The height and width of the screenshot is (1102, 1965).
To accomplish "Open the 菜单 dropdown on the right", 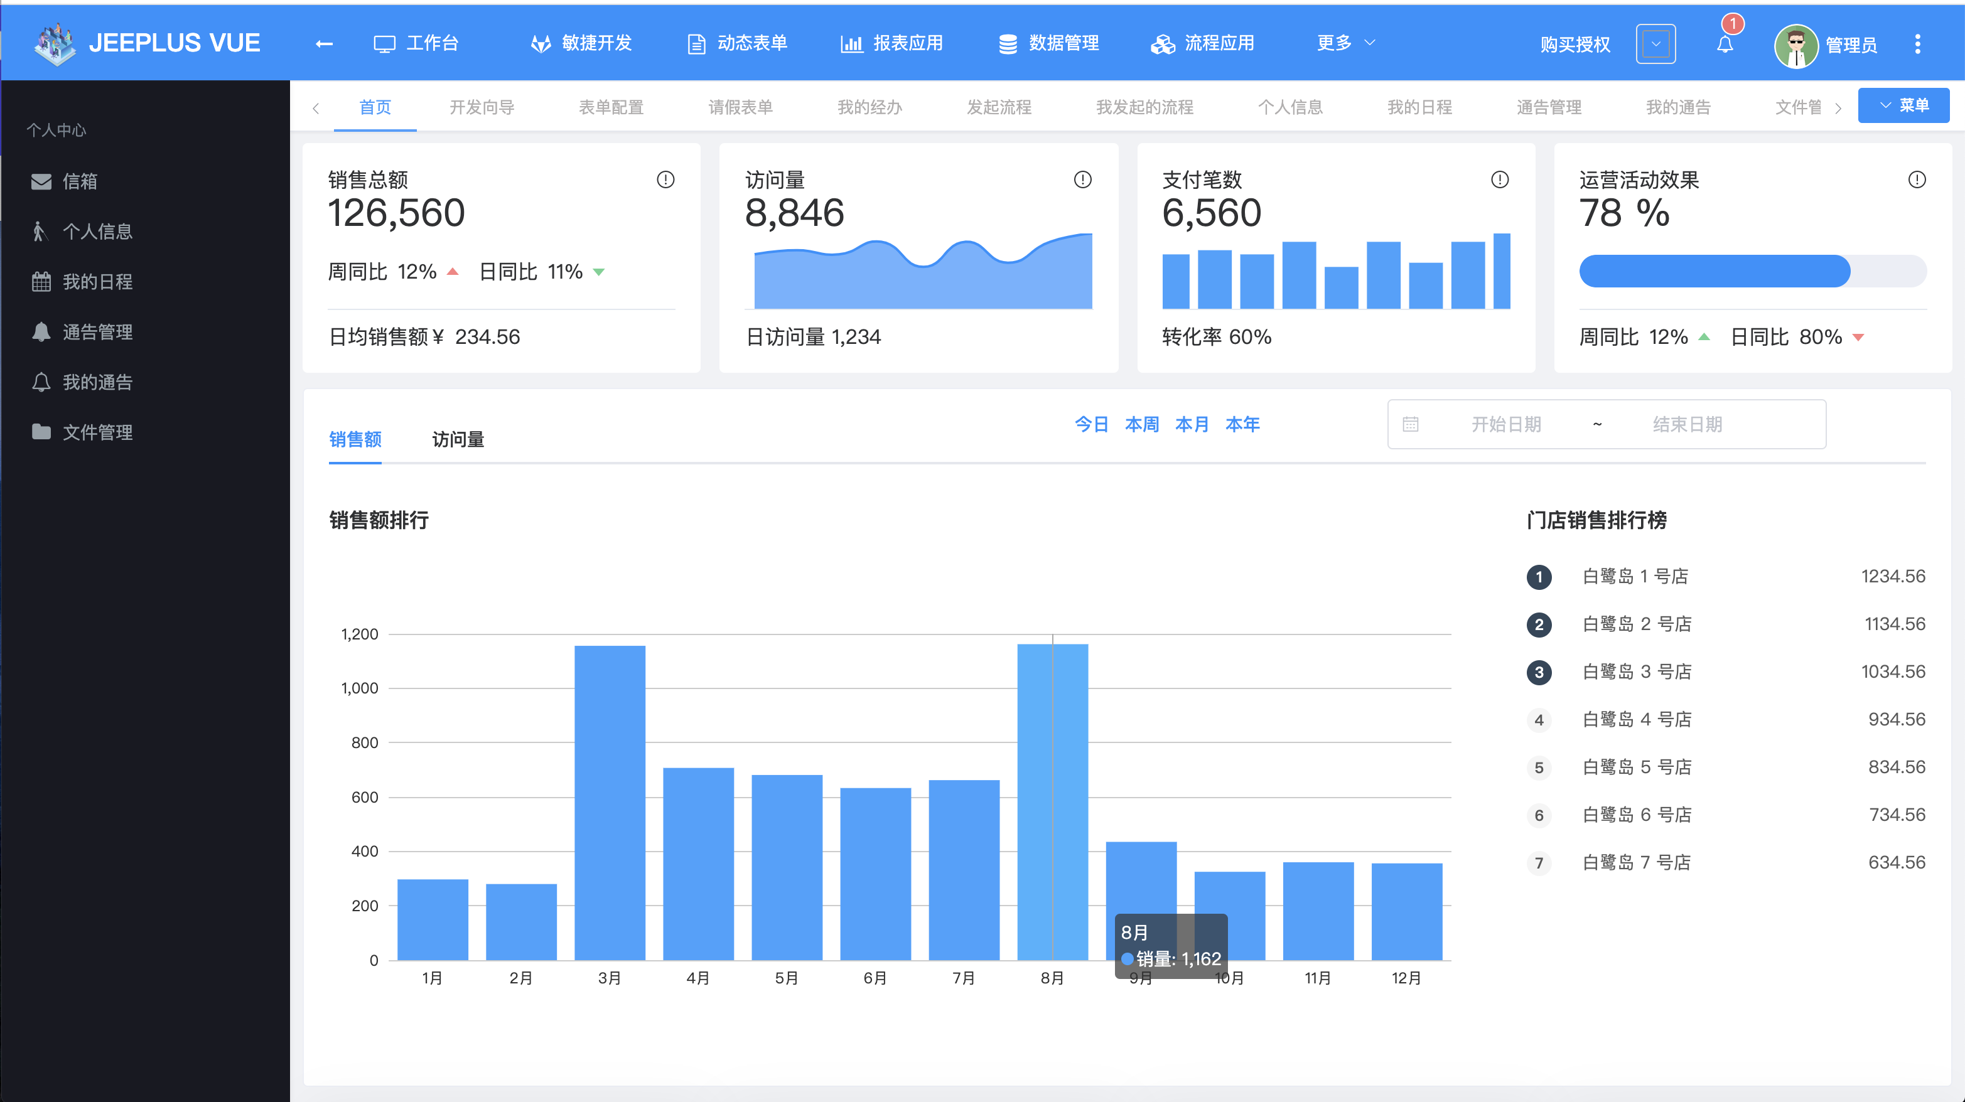I will [x=1905, y=106].
